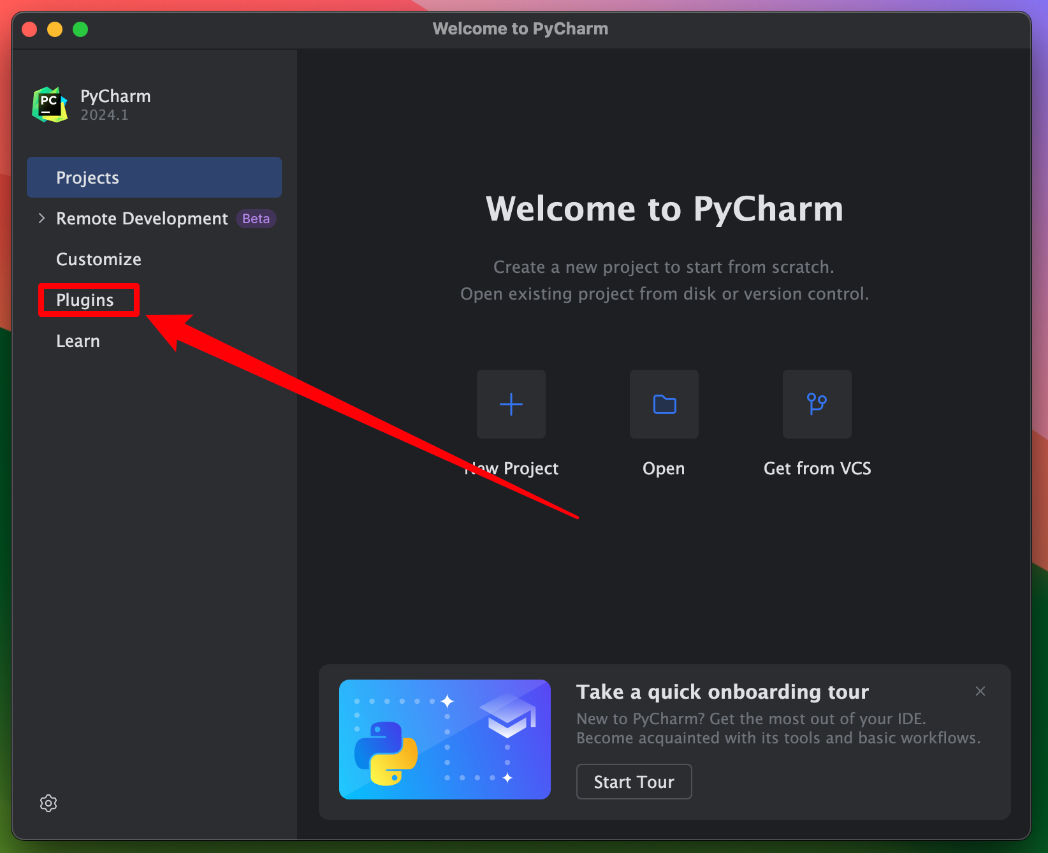This screenshot has height=853, width=1048.
Task: Maximize the window with the green button
Action: pyautogui.click(x=80, y=29)
